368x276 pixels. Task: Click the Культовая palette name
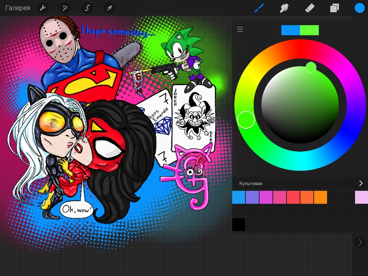(250, 184)
